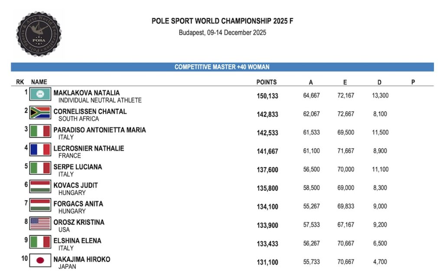Click the Japan flag beside Nakajima Hiroko
The height and width of the screenshot is (271, 444).
pos(40,260)
